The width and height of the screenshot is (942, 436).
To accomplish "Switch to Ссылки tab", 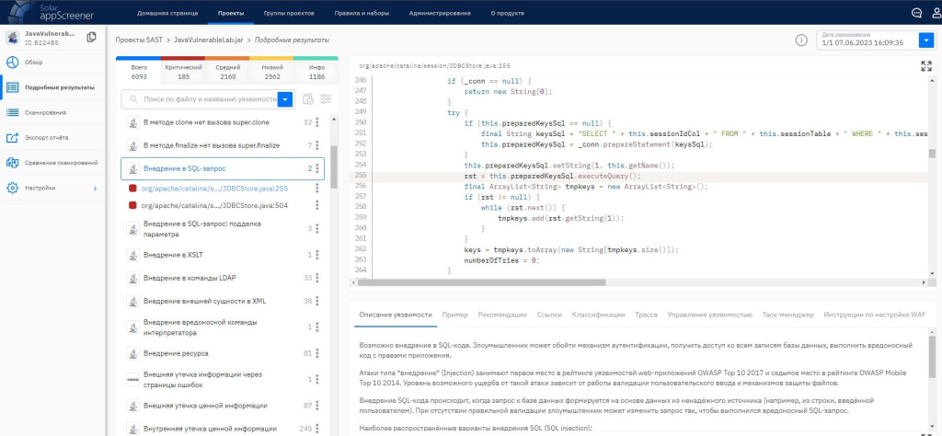I will [549, 315].
